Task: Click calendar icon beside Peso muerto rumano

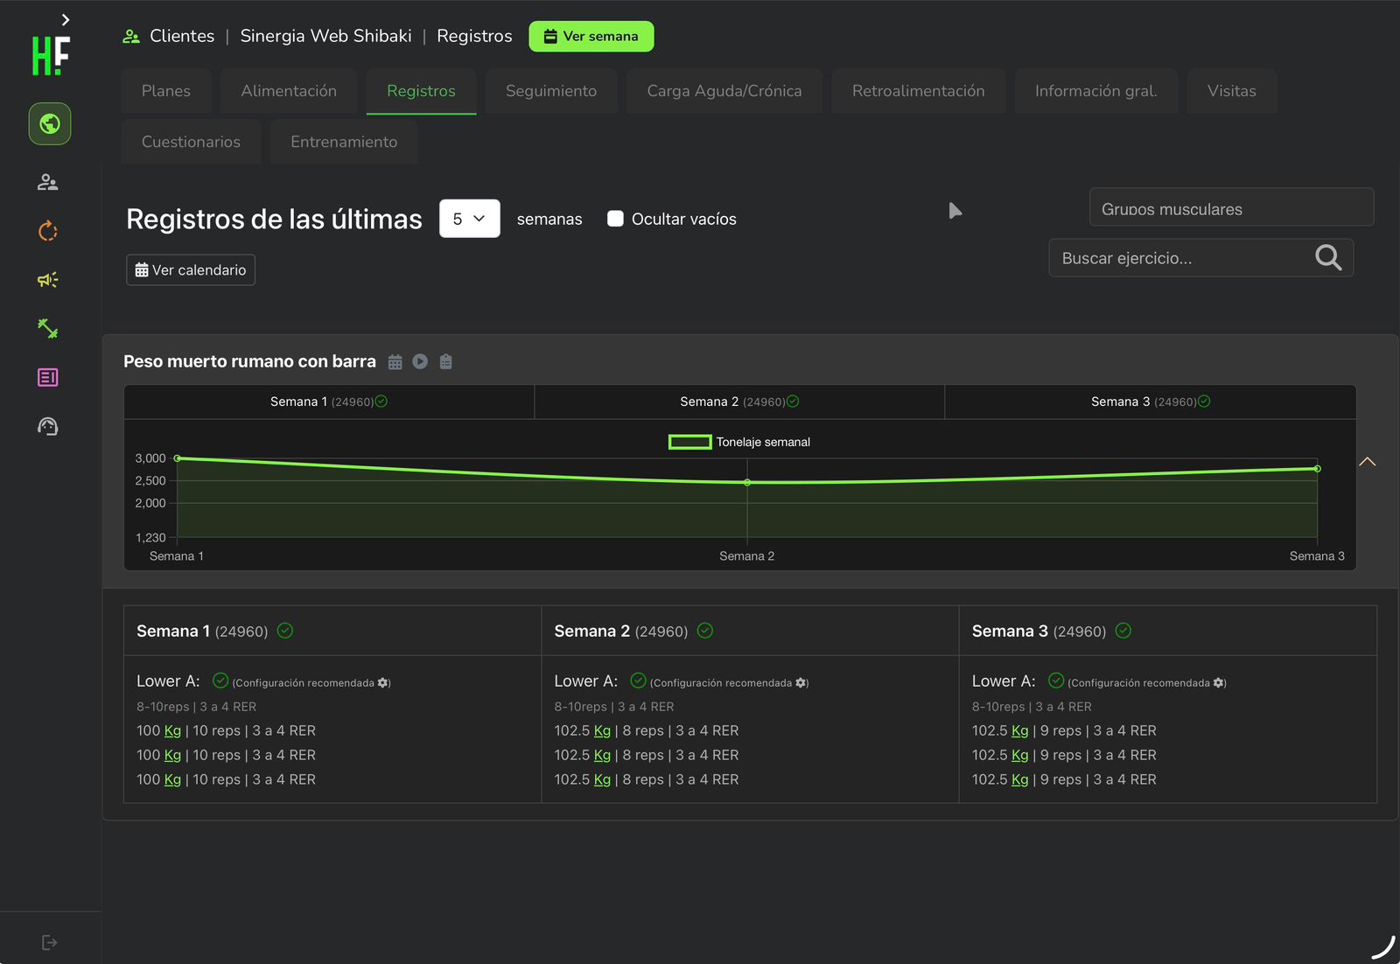Action: pos(395,361)
